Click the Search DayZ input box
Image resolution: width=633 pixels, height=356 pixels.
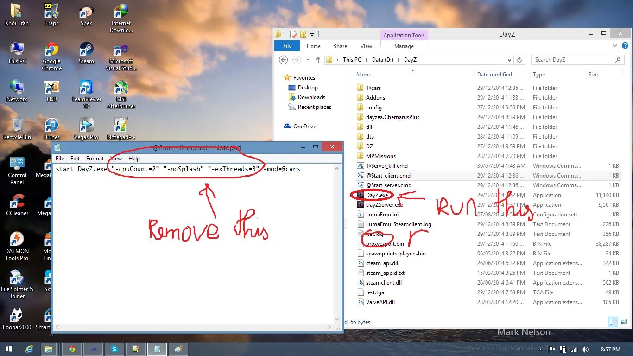coord(578,60)
